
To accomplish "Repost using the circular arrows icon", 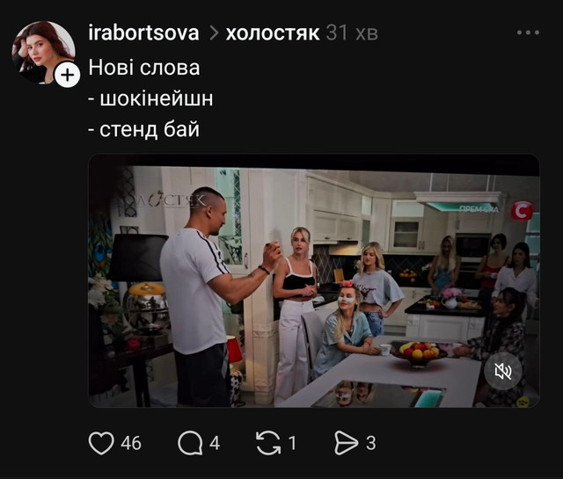I will click(268, 443).
